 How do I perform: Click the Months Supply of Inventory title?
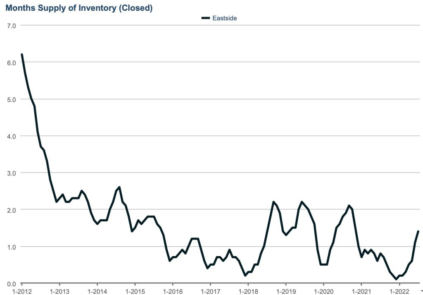(78, 8)
